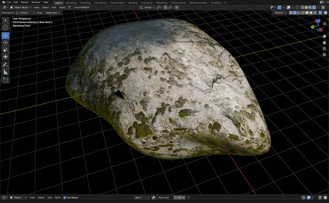329x203 pixels.
Task: Choose the Measure tool
Action: pyautogui.click(x=5, y=72)
